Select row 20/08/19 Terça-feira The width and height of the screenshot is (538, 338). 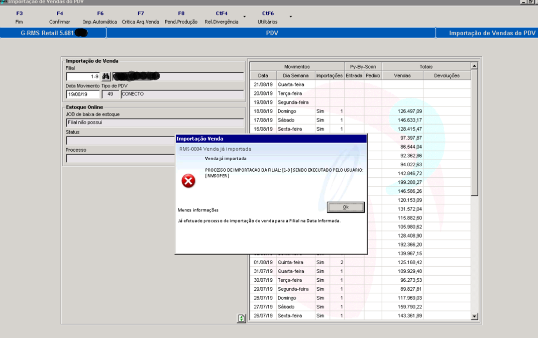[360, 93]
